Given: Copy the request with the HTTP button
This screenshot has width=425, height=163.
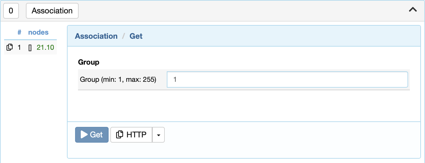Looking at the screenshot, I should click(x=131, y=135).
